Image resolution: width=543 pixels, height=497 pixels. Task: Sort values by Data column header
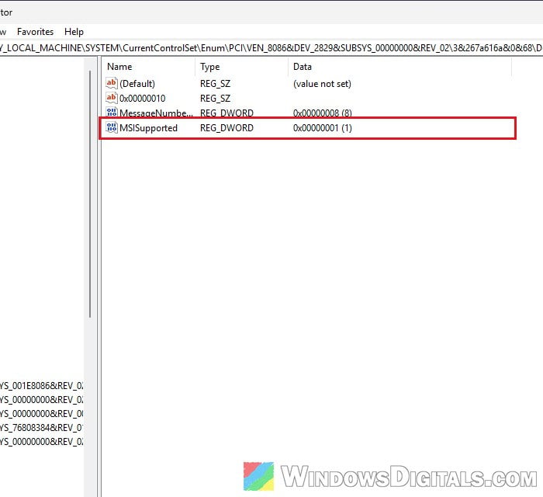(x=400, y=67)
